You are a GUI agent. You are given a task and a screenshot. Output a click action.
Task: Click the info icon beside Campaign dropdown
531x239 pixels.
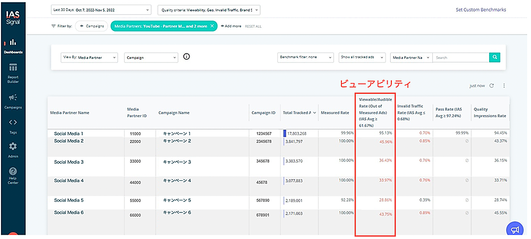(x=186, y=57)
